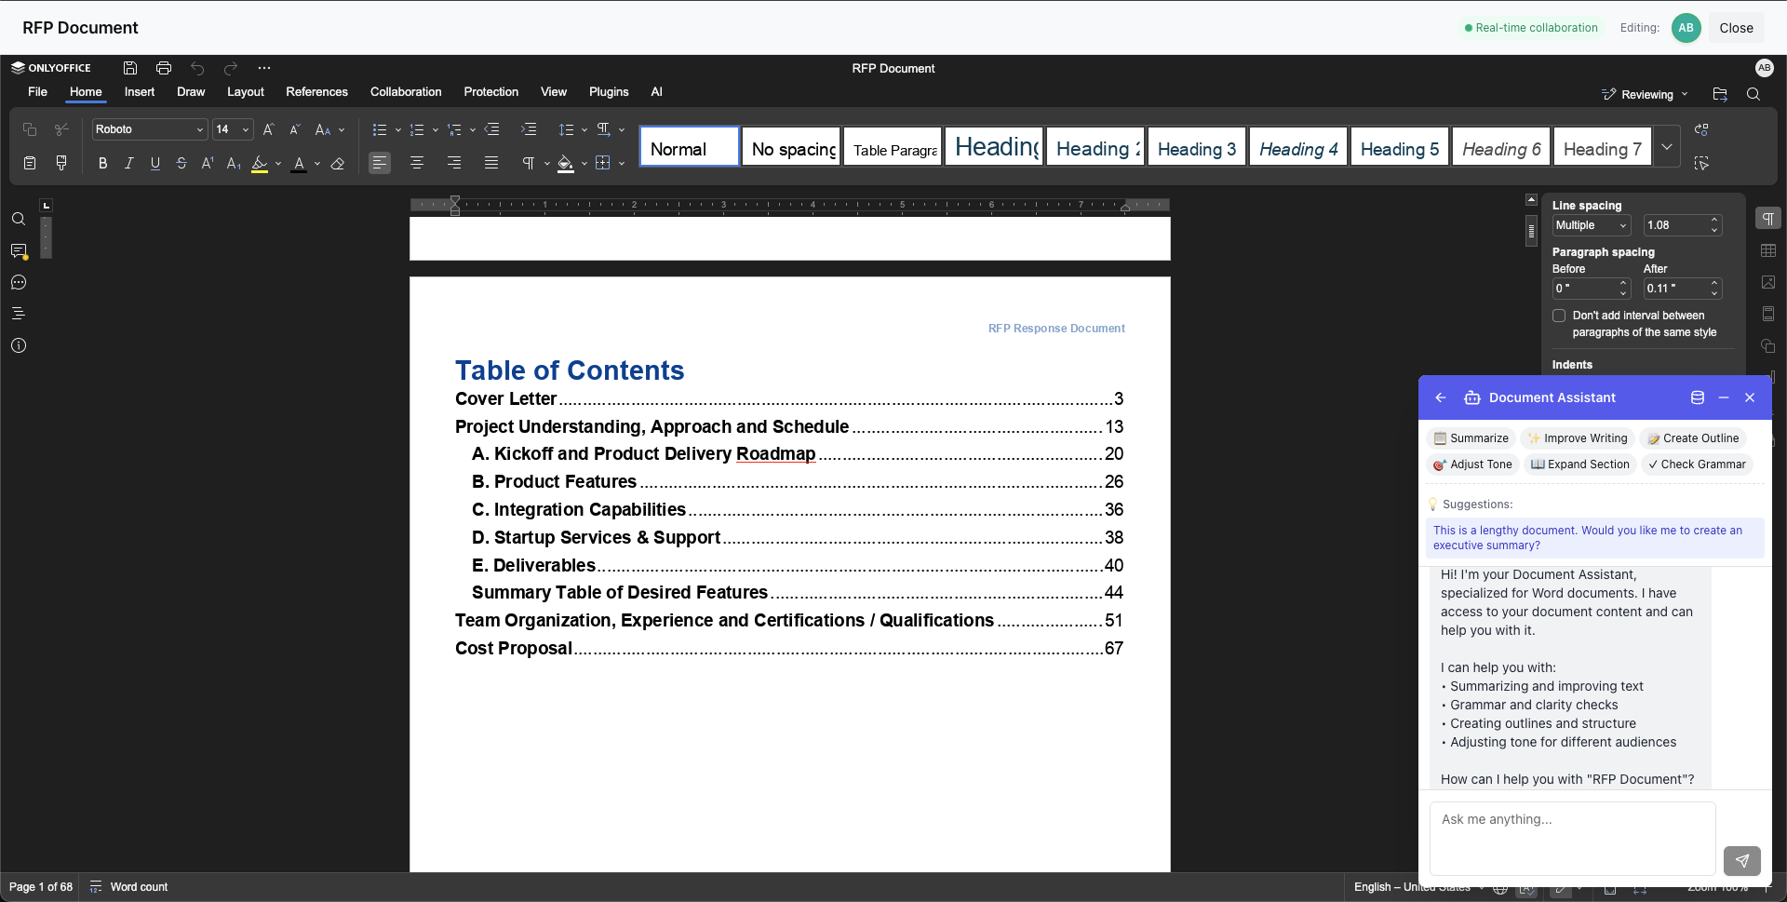
Task: Click the Cut scissors icon
Action: click(61, 129)
